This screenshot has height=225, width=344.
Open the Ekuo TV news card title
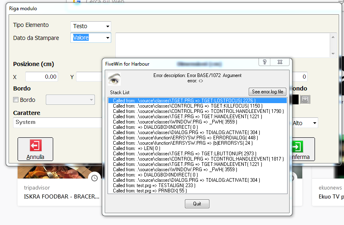[331, 196]
